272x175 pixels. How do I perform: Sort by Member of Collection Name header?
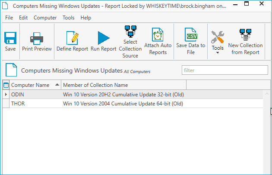123,85
